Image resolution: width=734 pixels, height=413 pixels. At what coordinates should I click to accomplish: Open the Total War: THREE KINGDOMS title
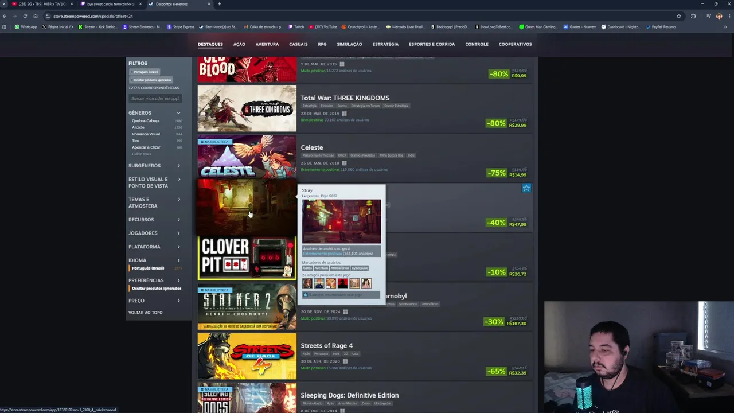point(345,98)
